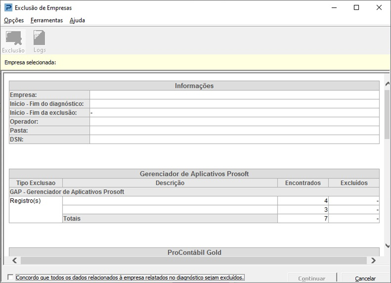Click the vertical scrollbar down arrow
This screenshot has height=283, width=391.
pos(387,246)
